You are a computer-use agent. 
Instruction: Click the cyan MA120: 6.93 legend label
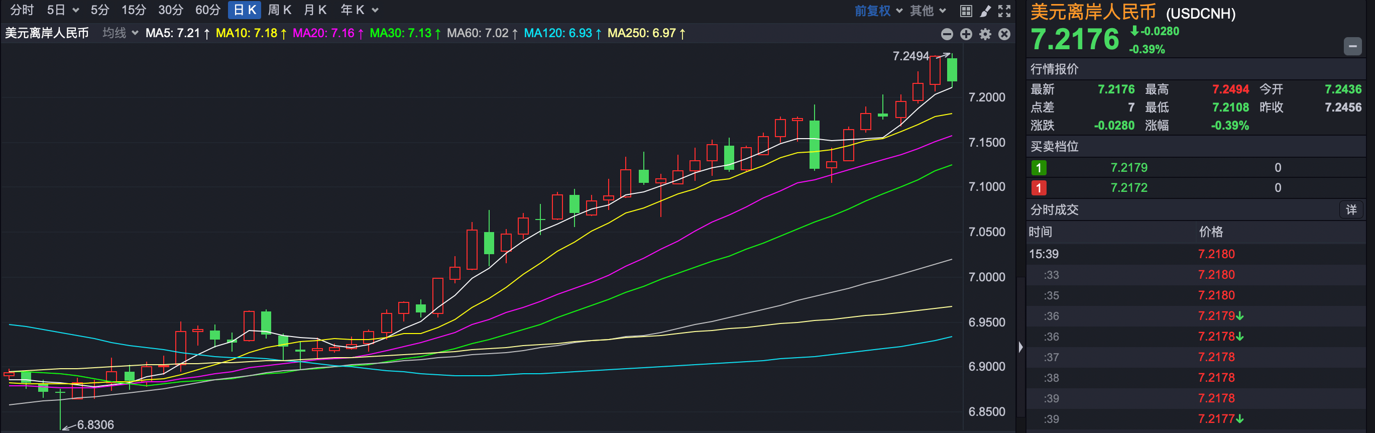click(562, 33)
